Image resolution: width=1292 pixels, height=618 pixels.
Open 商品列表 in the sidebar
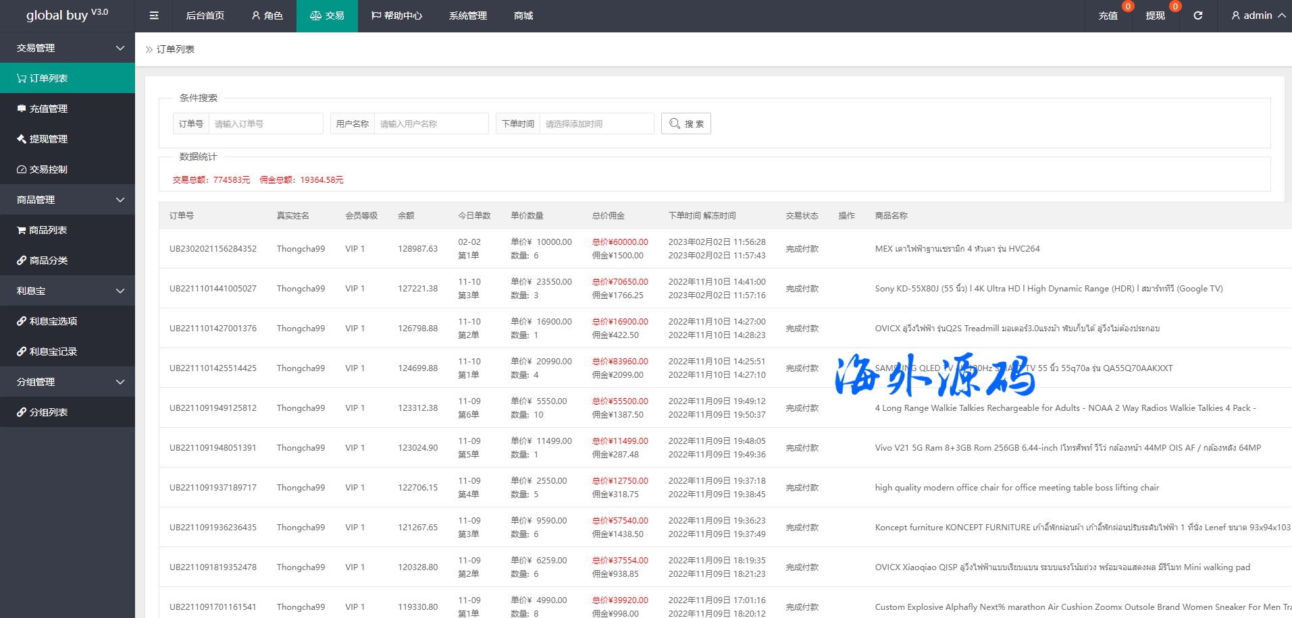pyautogui.click(x=47, y=230)
